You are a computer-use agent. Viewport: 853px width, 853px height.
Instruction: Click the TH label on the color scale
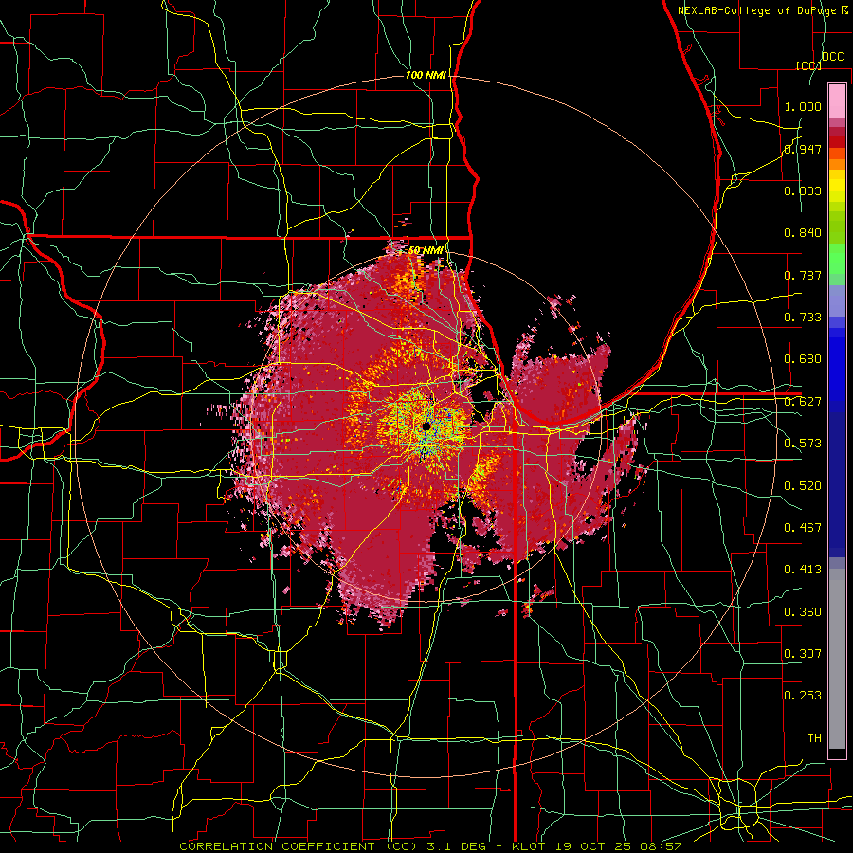814,738
